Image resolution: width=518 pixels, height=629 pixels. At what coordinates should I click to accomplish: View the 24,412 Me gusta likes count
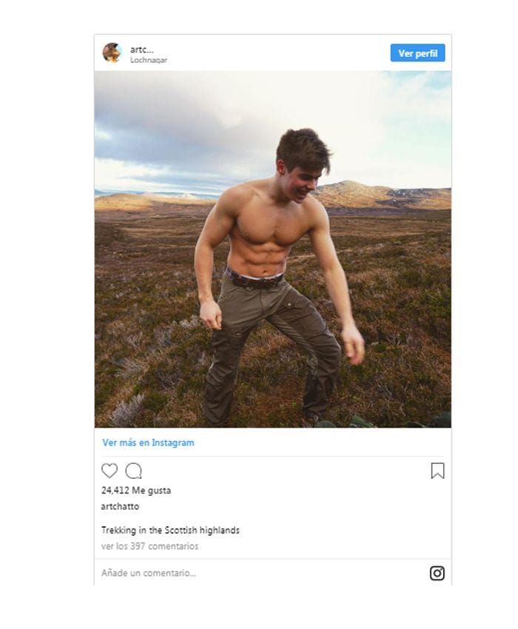pos(136,490)
